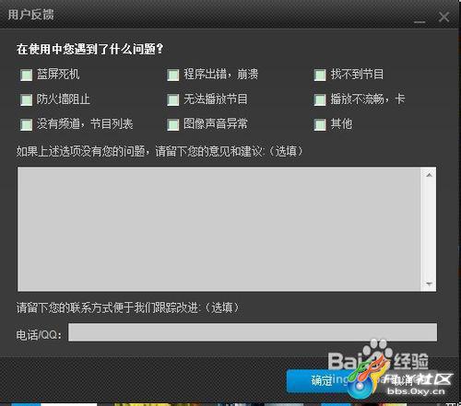Click inside the suggestions text area

pos(219,229)
